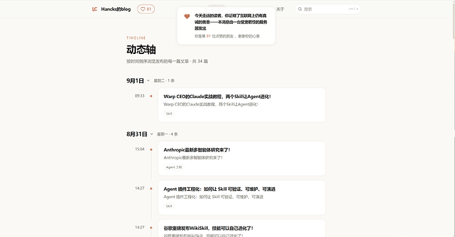
Task: Click the TIMELINE label above heading
Action: click(136, 38)
